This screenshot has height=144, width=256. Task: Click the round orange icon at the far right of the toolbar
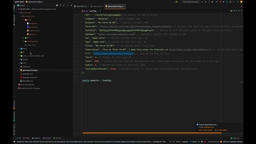pyautogui.click(x=241, y=2)
